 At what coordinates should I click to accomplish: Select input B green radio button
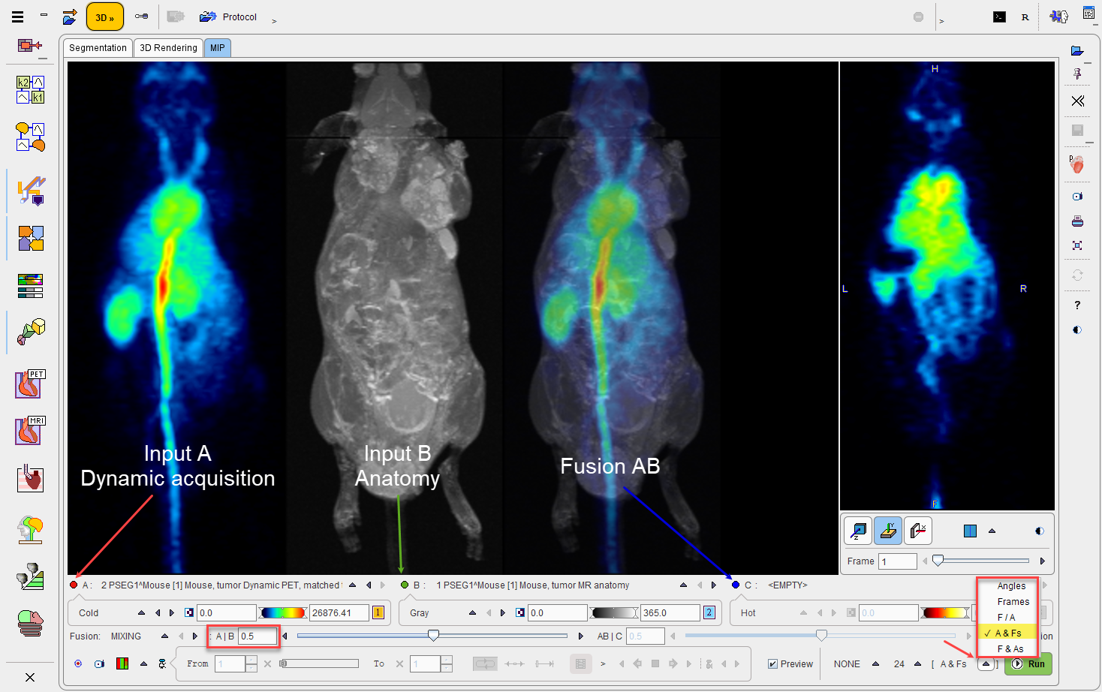405,585
